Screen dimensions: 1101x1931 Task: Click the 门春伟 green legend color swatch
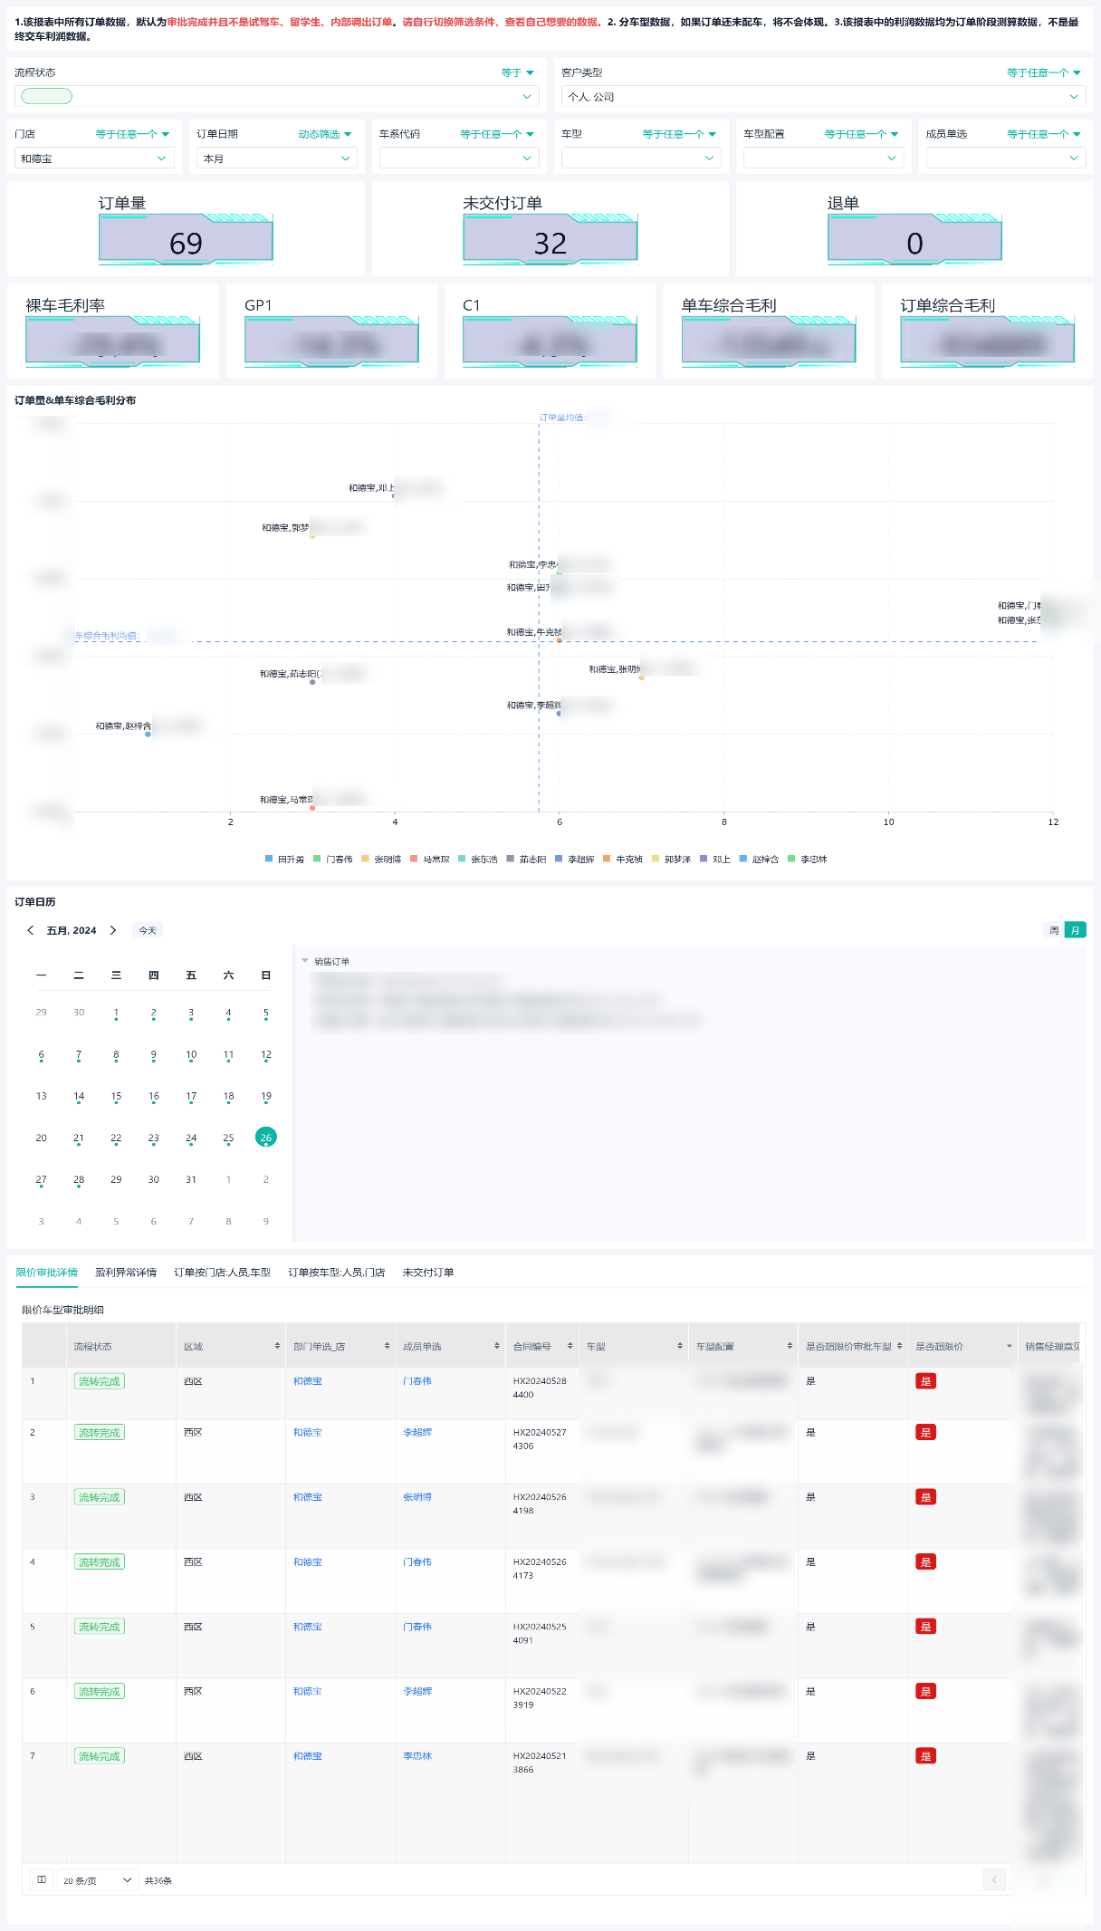coord(317,859)
